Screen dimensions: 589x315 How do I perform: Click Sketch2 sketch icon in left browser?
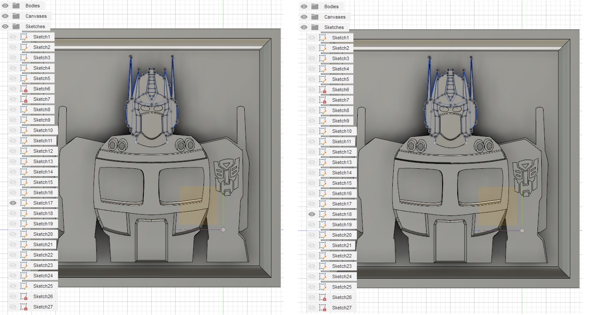24,47
